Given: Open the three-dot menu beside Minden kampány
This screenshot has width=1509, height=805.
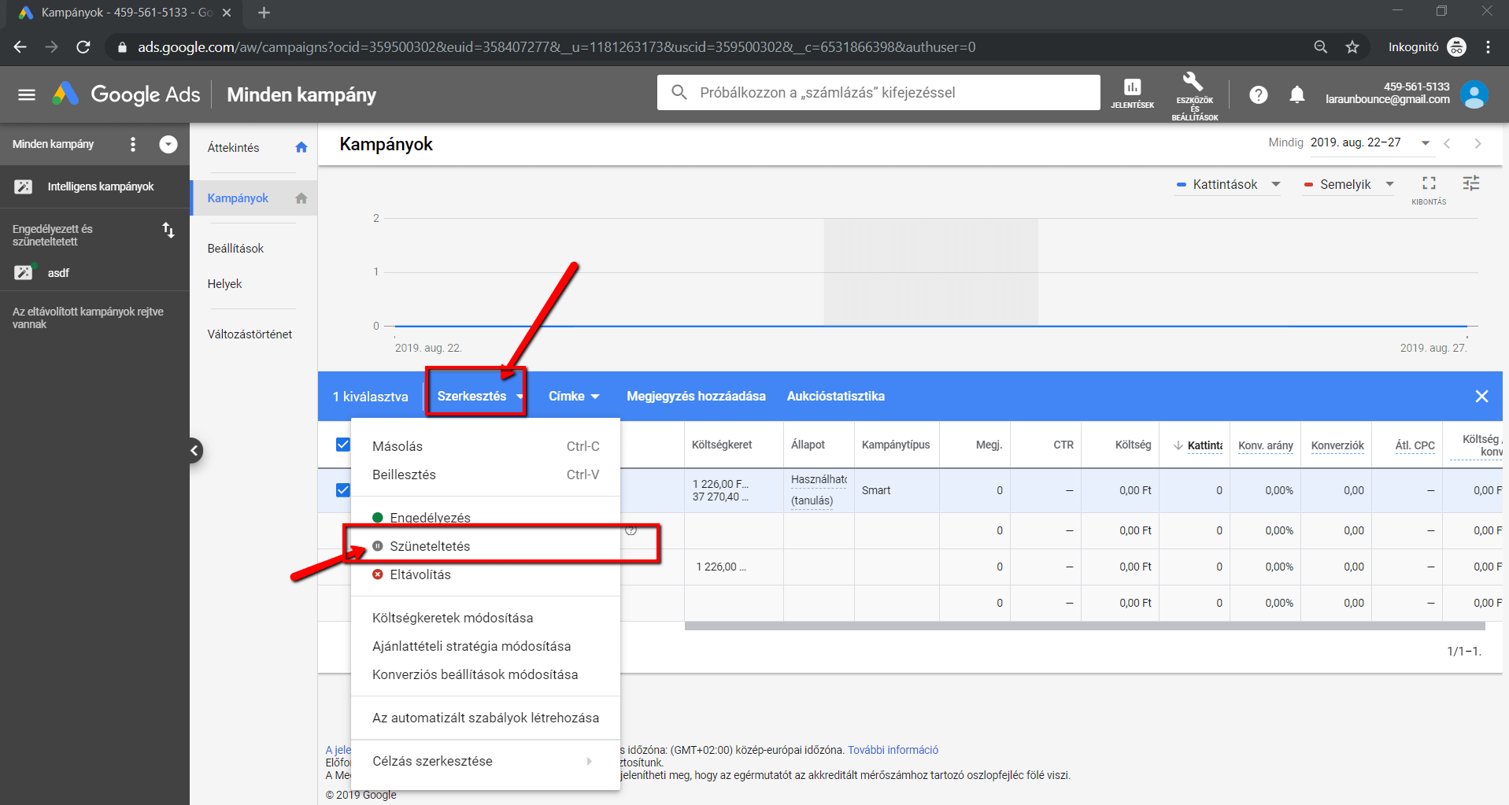Looking at the screenshot, I should (x=133, y=144).
